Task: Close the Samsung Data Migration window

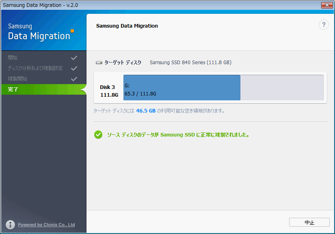Action: pos(326,5)
